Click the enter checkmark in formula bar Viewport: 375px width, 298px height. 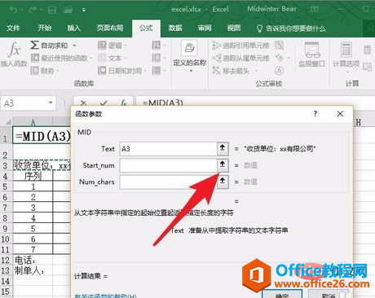104,103
